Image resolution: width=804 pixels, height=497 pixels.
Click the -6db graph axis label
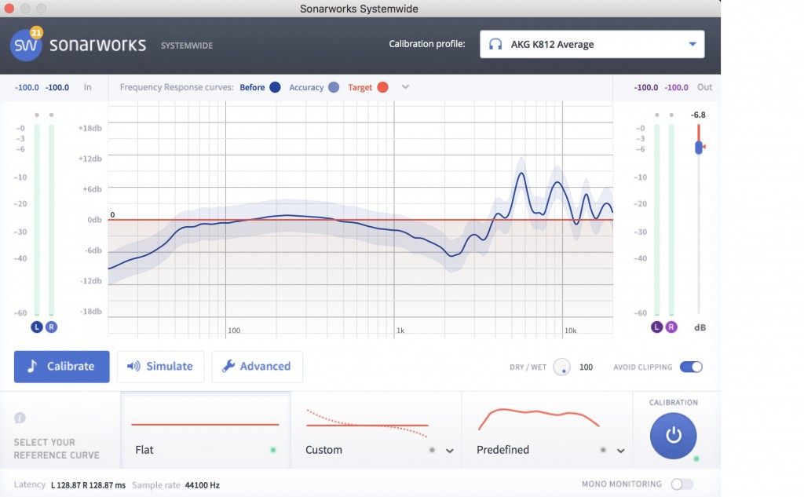pos(93,250)
